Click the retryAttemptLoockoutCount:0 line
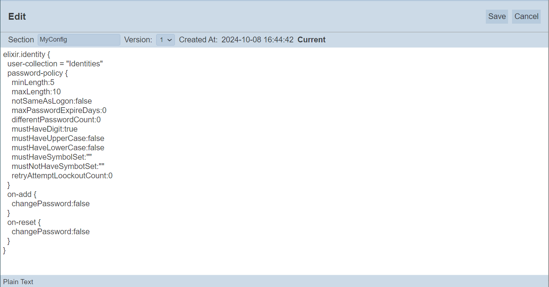Screen dimensions: 549x287 tap(62, 176)
